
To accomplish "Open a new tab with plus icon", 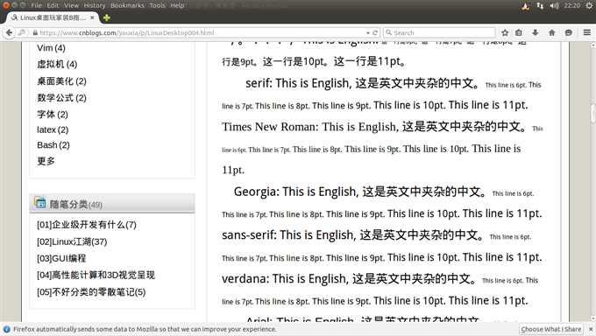I will (x=107, y=17).
